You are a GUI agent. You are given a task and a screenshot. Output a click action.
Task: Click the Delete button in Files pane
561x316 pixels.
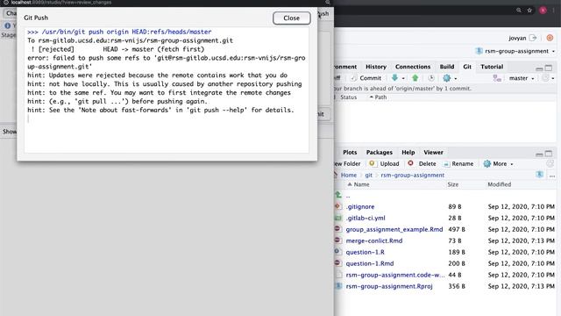423,164
